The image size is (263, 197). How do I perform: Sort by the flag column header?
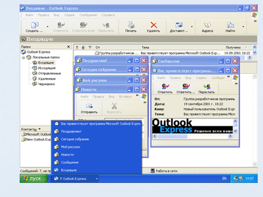tap(90, 48)
